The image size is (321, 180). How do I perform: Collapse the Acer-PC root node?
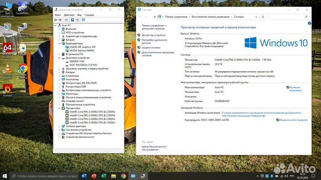pos(55,25)
